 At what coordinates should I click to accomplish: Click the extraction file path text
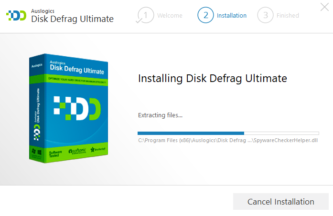tap(228, 140)
